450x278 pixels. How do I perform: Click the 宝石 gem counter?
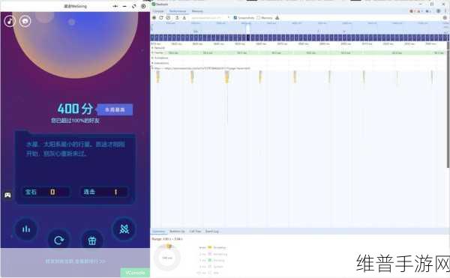(x=46, y=192)
